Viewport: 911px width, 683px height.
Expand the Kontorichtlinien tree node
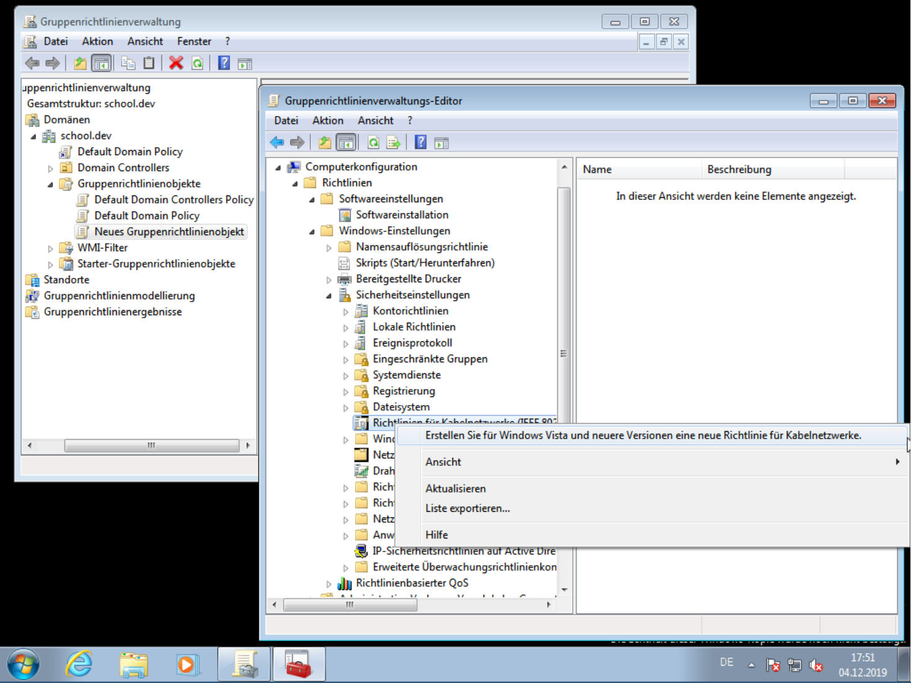(346, 311)
